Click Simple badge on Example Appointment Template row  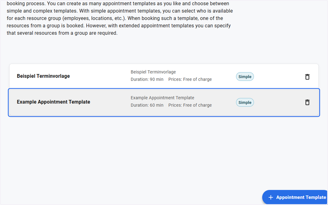point(245,102)
